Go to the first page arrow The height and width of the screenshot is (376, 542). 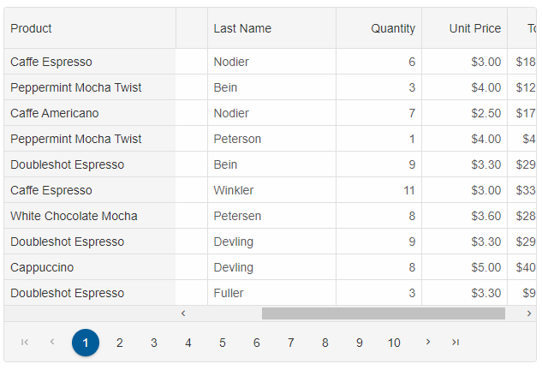25,343
